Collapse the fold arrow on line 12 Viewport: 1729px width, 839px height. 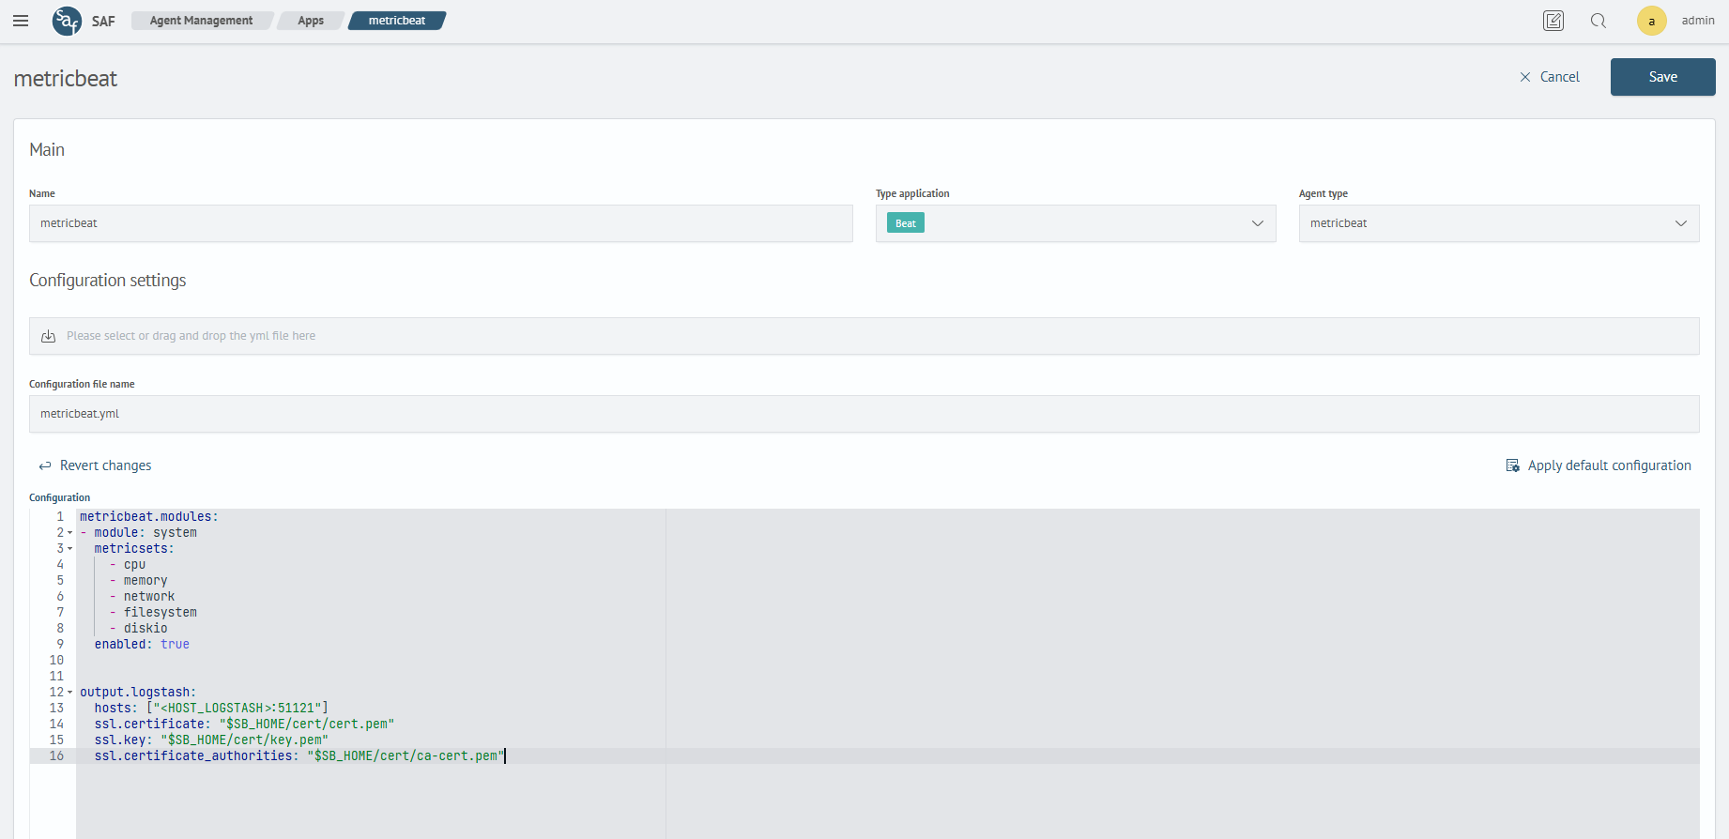pyautogui.click(x=69, y=693)
